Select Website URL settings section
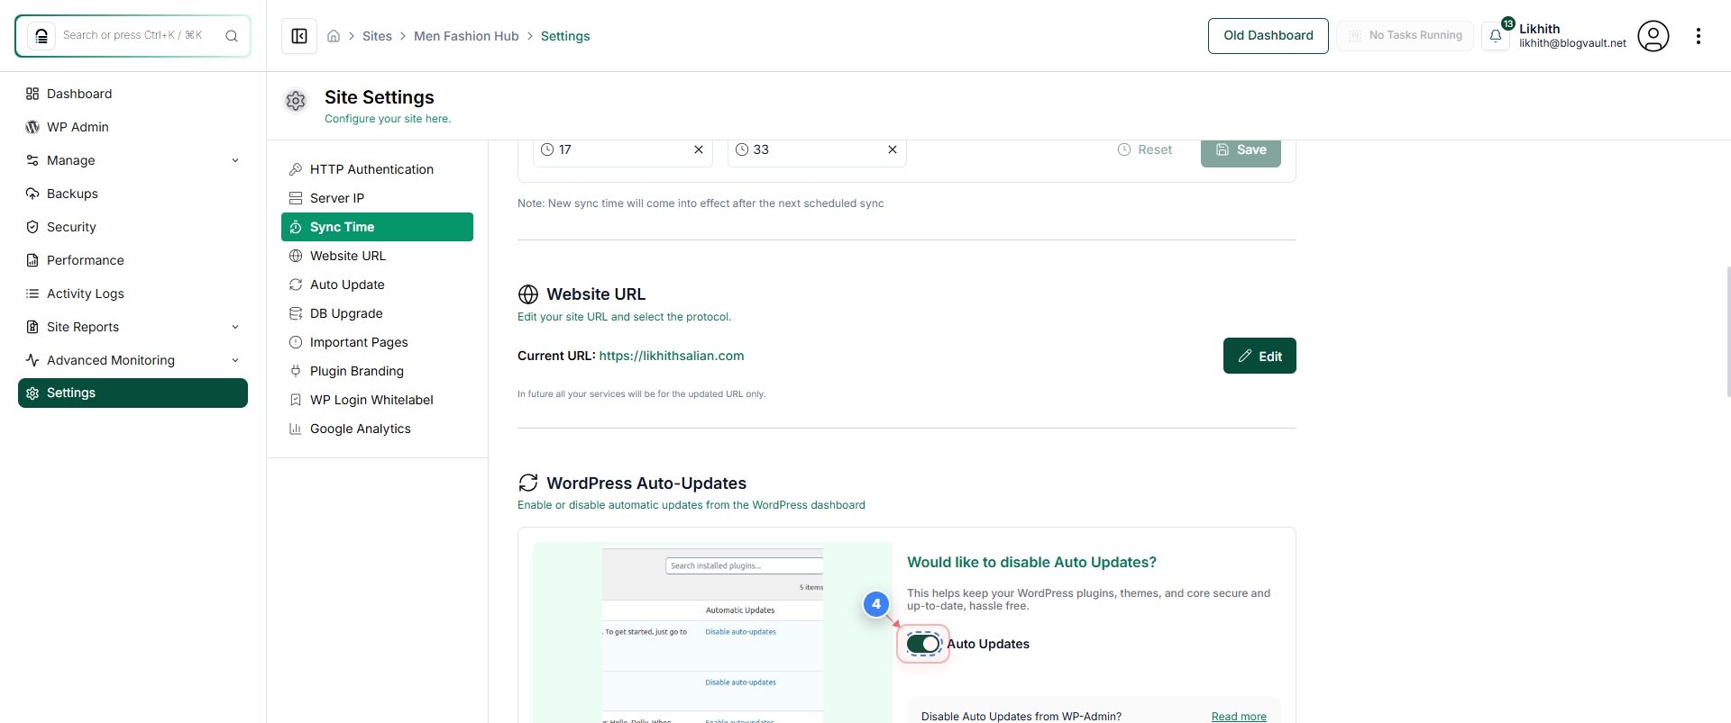The width and height of the screenshot is (1731, 723). [377, 256]
